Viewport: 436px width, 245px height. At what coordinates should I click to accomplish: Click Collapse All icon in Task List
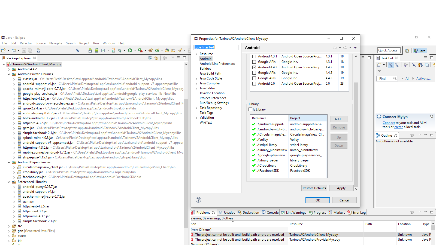point(427,65)
